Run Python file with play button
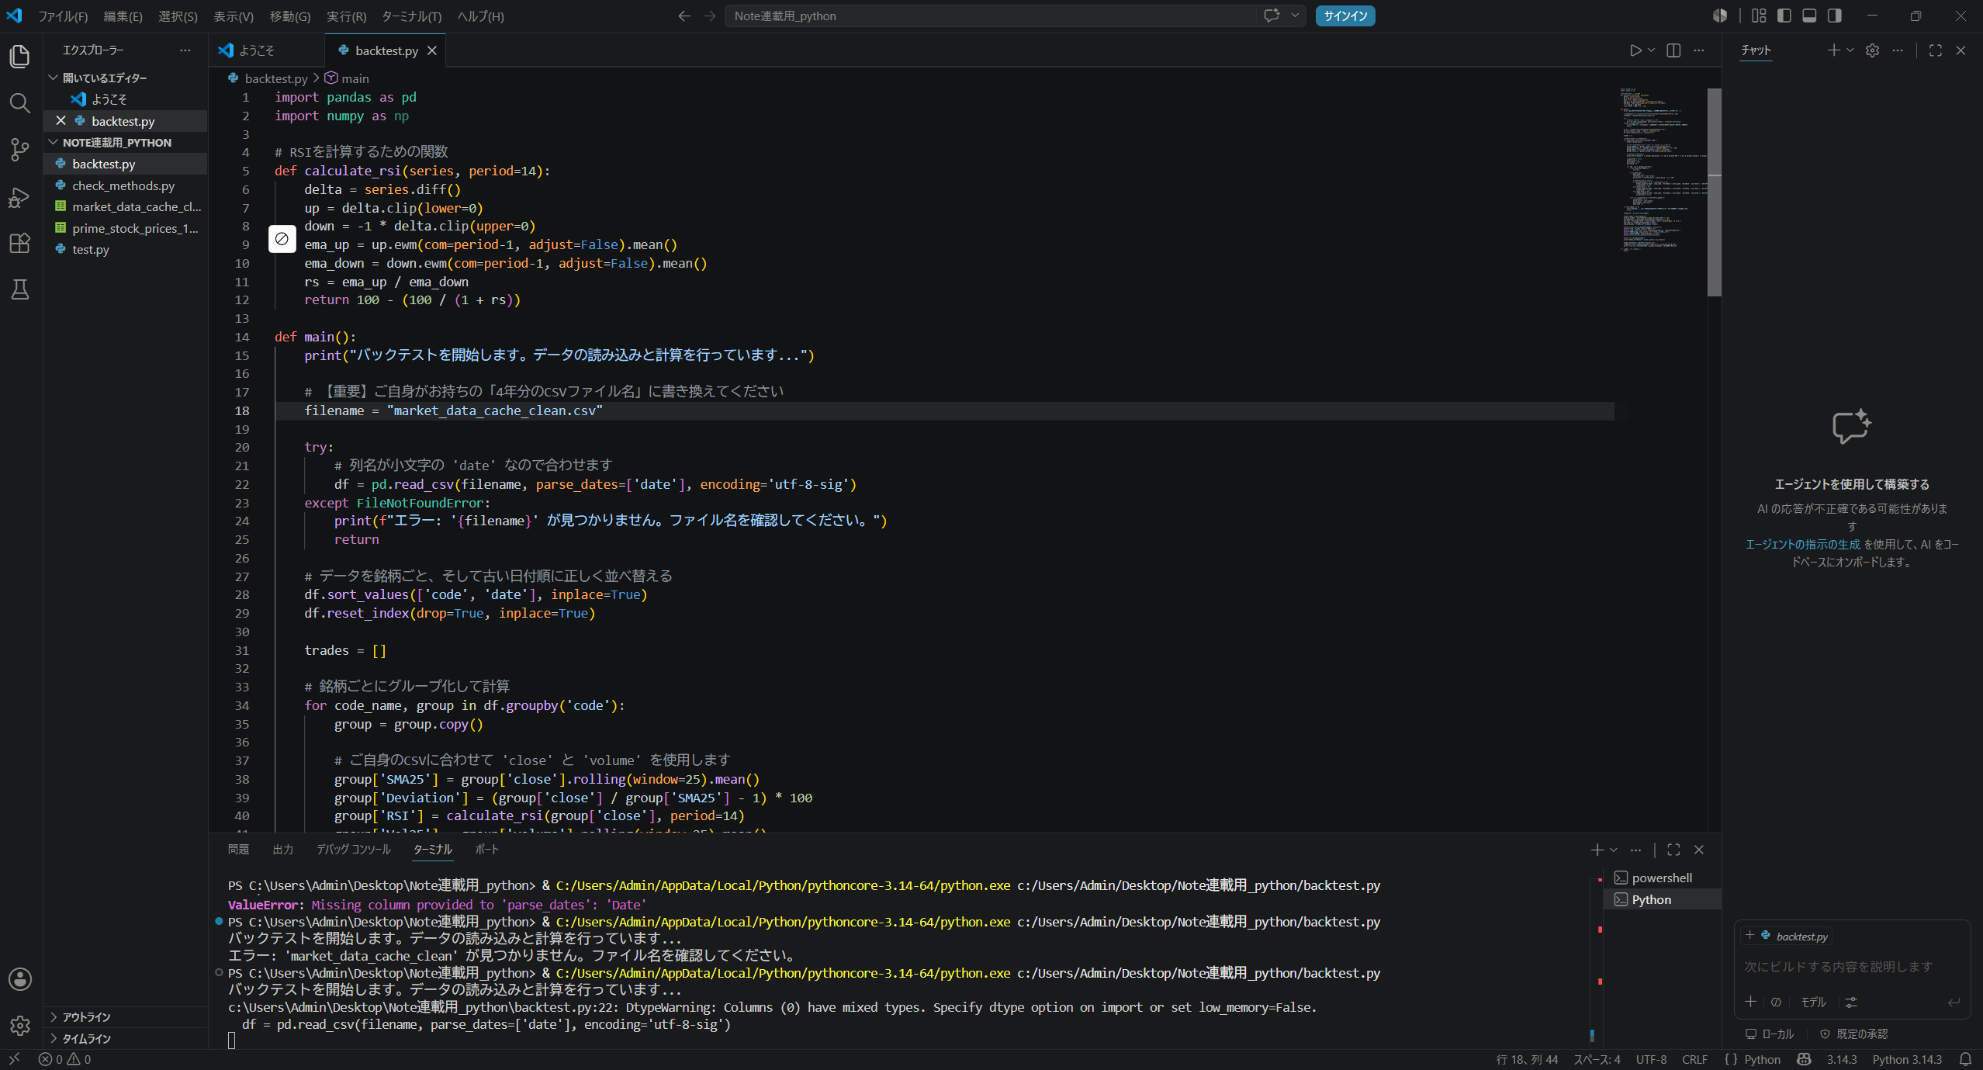Viewport: 1983px width, 1070px height. click(x=1635, y=50)
